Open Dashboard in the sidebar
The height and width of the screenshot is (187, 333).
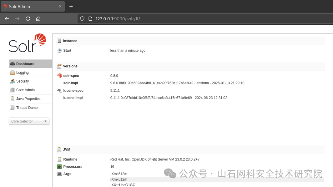tap(30, 64)
